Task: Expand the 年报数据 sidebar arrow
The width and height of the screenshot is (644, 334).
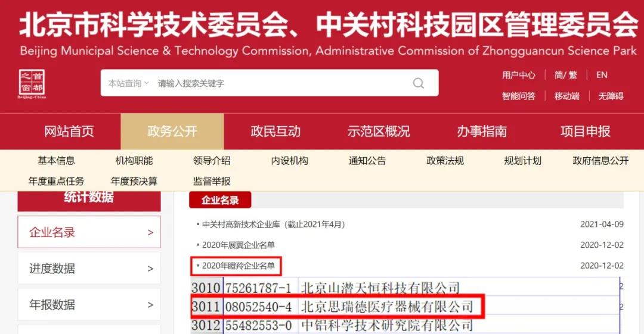Action: 150,305
